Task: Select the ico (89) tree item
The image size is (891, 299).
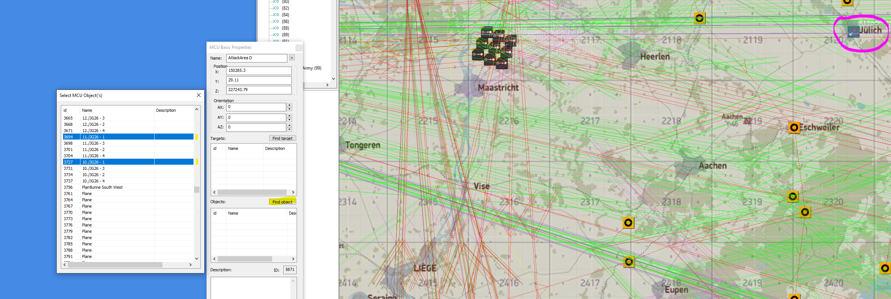Action: click(281, 35)
